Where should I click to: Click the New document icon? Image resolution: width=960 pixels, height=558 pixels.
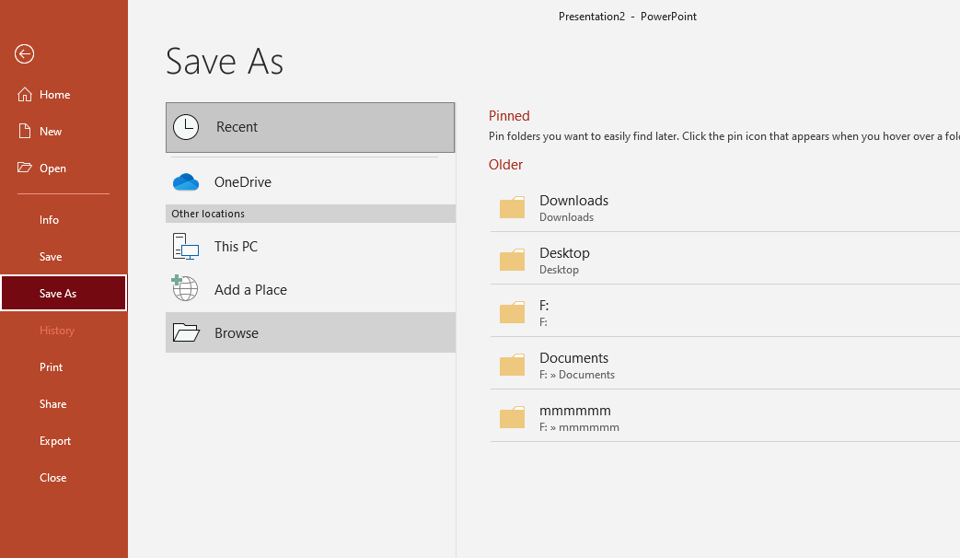(25, 132)
